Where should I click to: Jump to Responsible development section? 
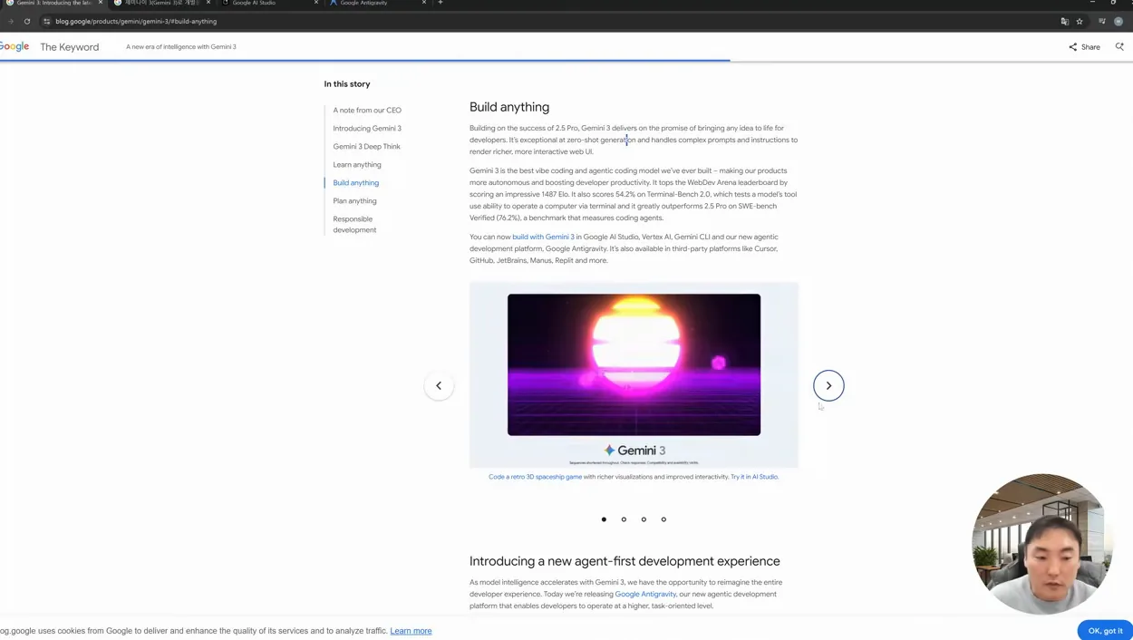point(354,224)
